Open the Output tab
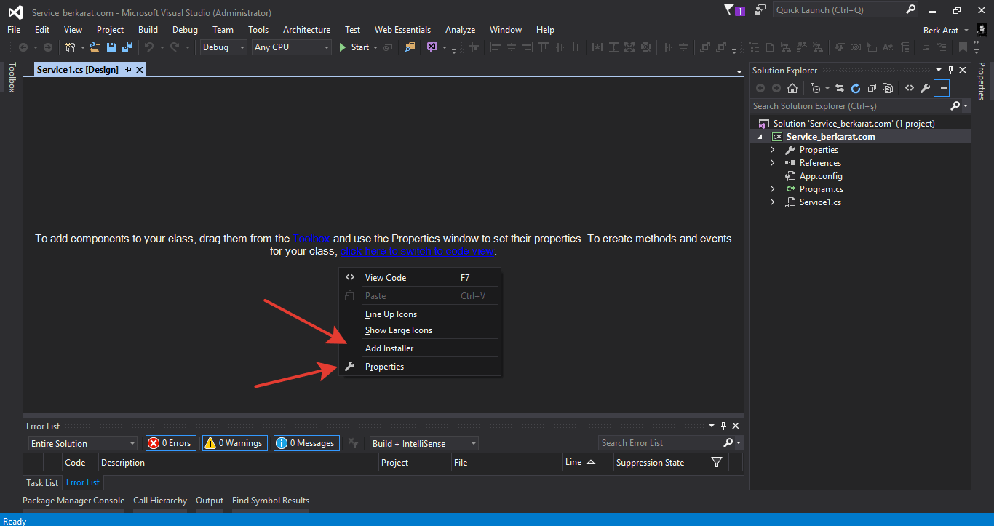994x526 pixels. [210, 501]
